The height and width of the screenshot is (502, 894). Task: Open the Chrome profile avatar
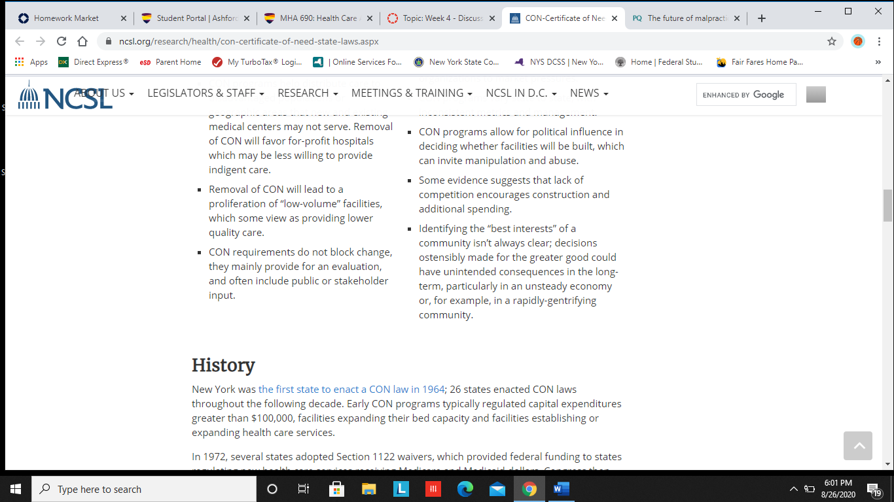857,41
